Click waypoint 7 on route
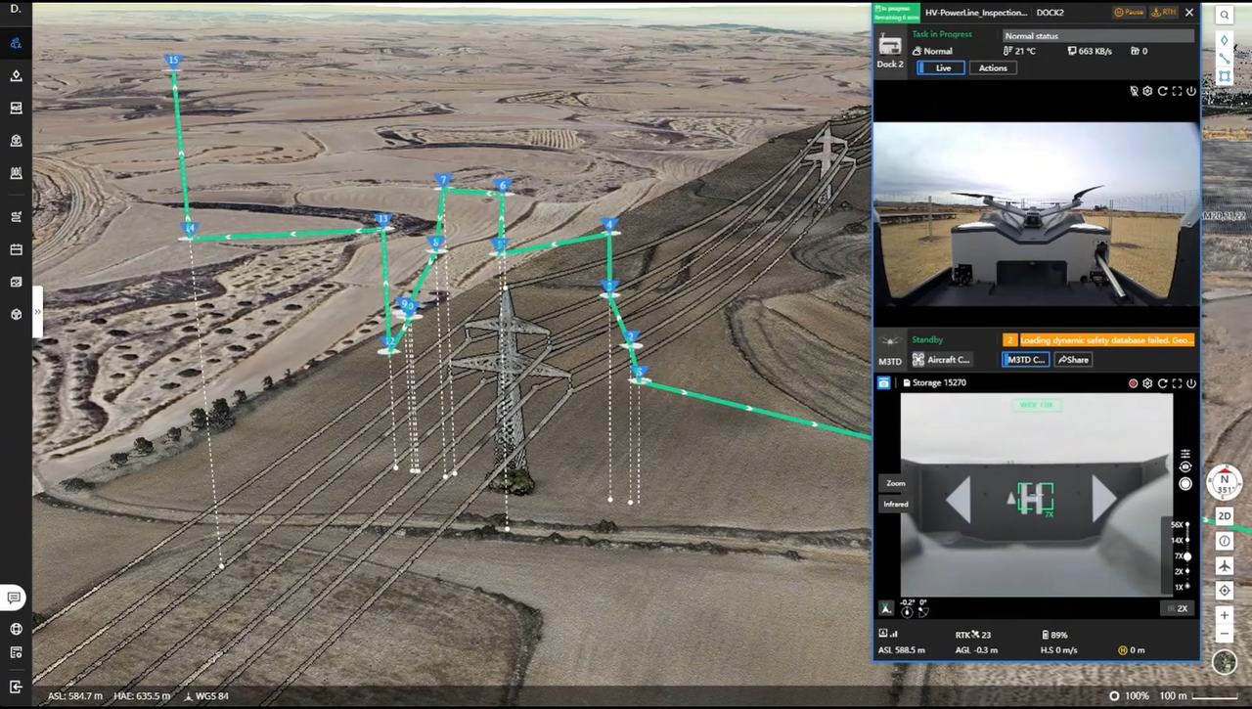 click(x=443, y=181)
